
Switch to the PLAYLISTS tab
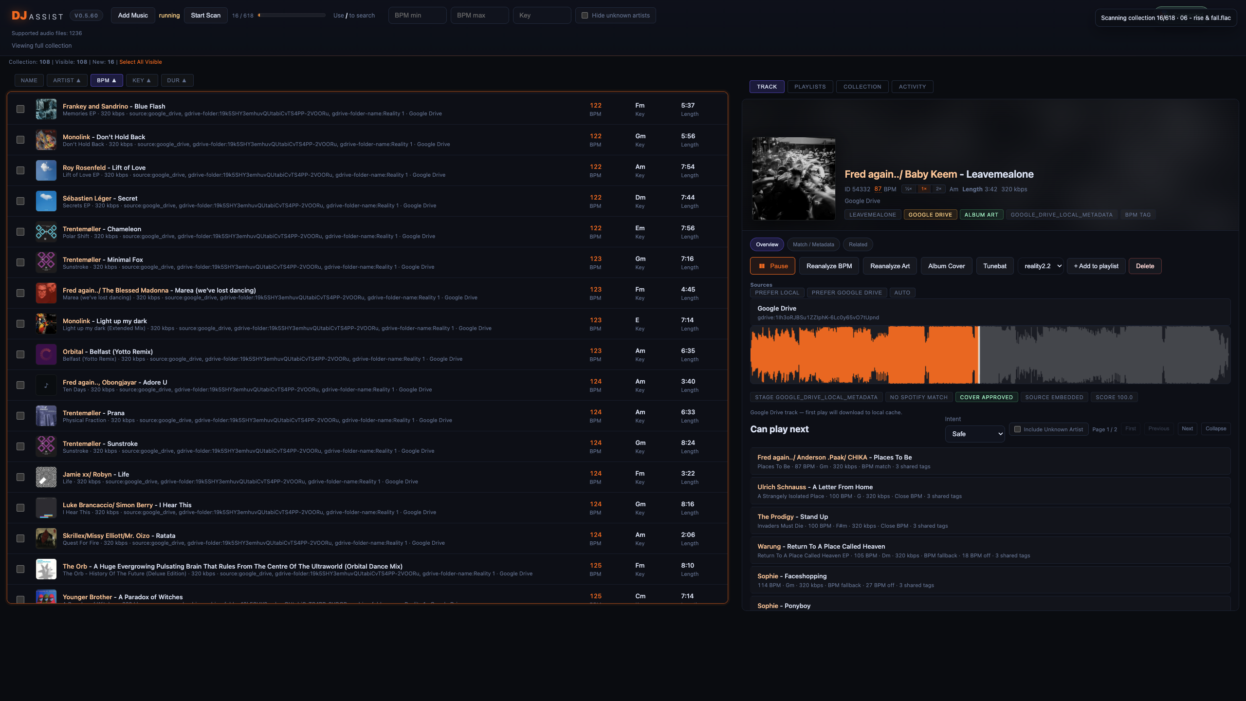[810, 87]
